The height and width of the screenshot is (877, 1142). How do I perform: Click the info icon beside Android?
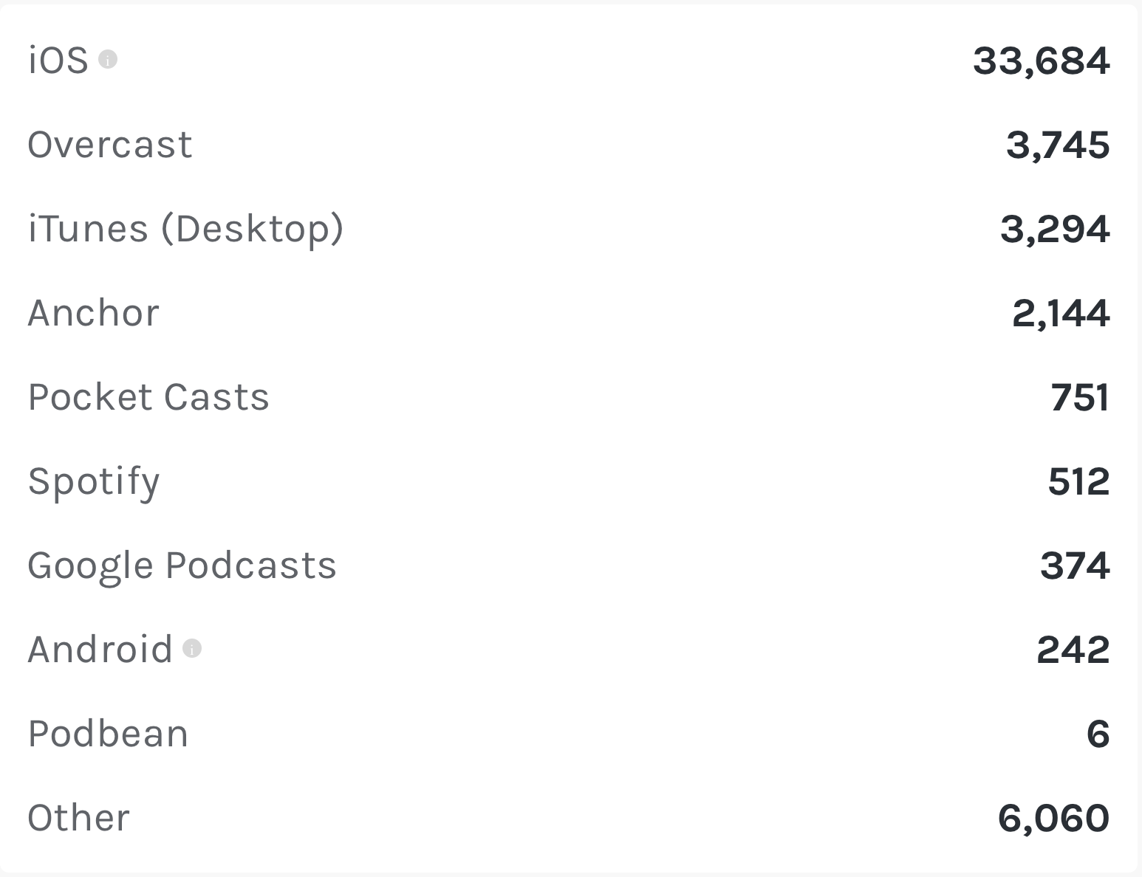pos(192,649)
